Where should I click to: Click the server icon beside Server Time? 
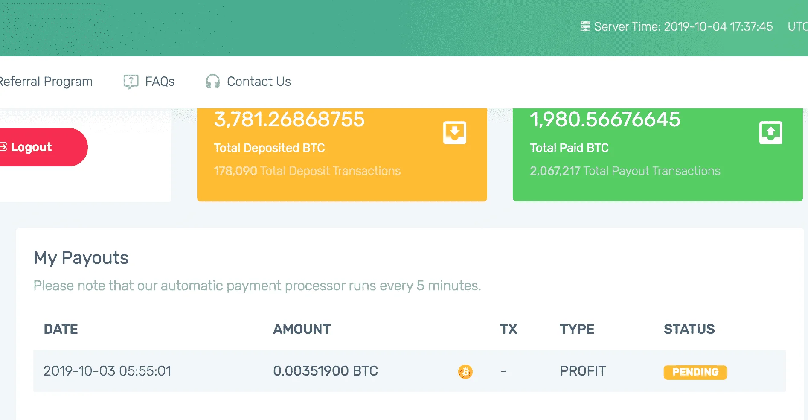[x=585, y=26]
